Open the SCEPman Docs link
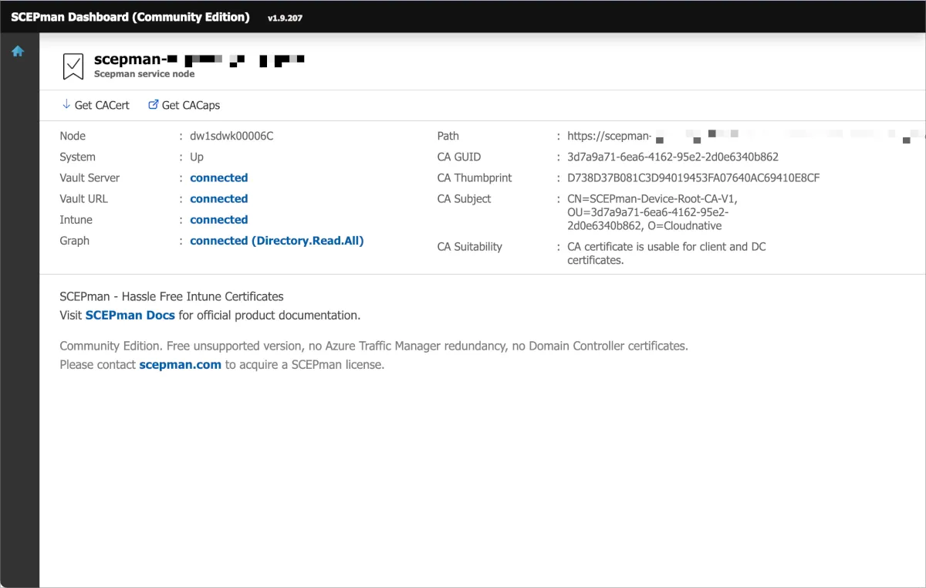This screenshot has width=926, height=588. click(x=130, y=315)
